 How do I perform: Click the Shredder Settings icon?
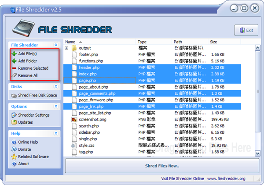(14, 115)
